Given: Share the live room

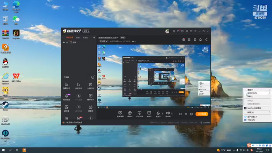Looking at the screenshot, I should tap(206, 39).
